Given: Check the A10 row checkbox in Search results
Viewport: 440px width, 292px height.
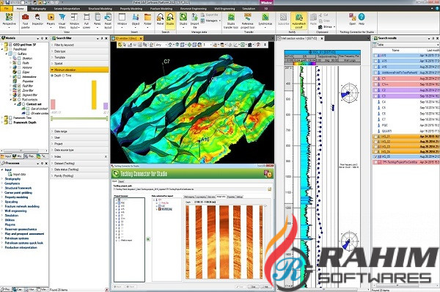Looking at the screenshot, I should coord(375,56).
